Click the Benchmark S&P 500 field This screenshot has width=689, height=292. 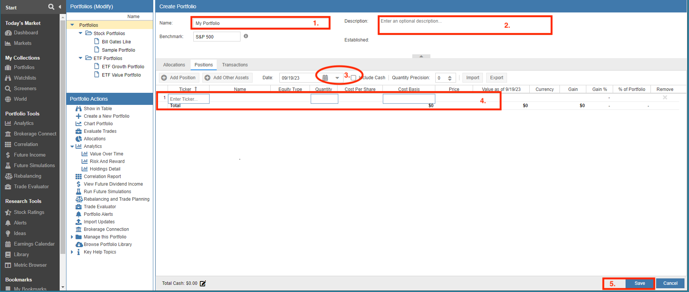pyautogui.click(x=217, y=37)
